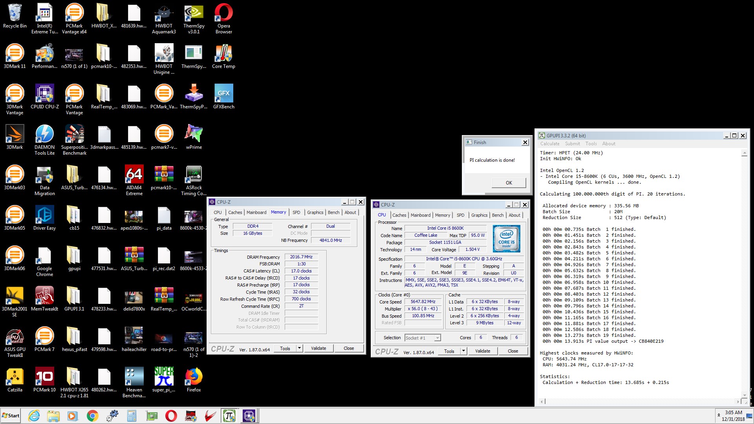
Task: Open the Tools dropdown arrow in CPU-Z processor window
Action: (x=463, y=351)
